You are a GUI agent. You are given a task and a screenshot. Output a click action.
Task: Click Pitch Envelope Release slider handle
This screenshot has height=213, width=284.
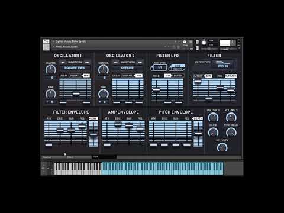coord(187,145)
